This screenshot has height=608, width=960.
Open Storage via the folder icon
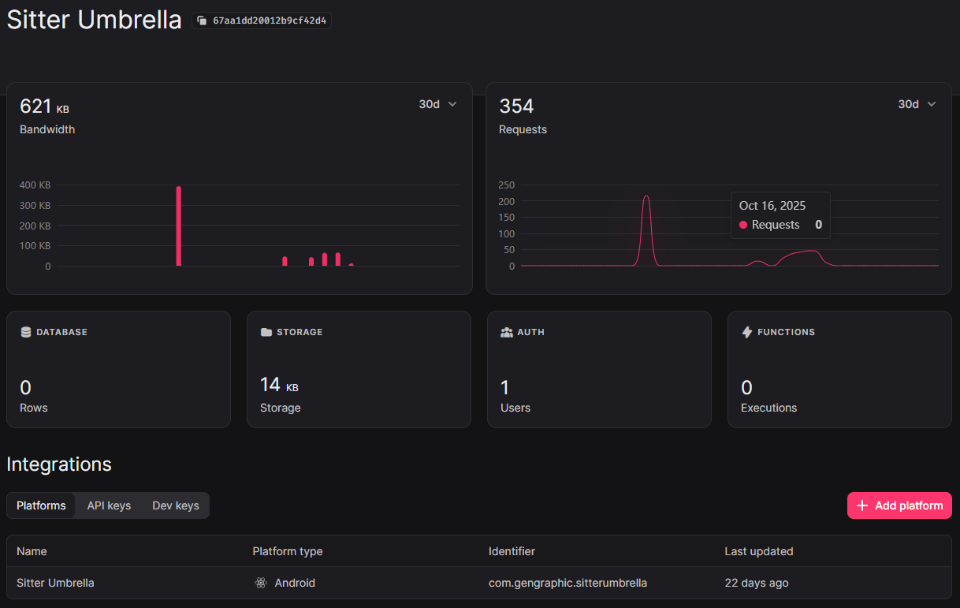(x=267, y=331)
